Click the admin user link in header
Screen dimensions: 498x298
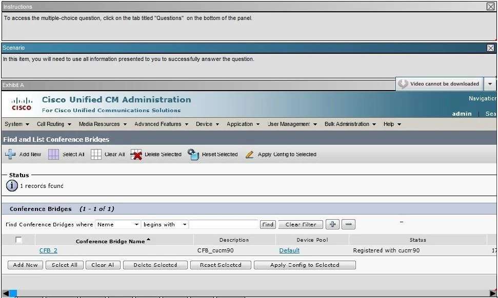pos(462,114)
